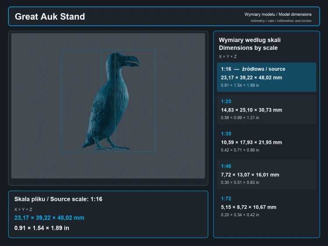328x246 pixels.
Task: Select the 1:48 scale label
Action: pyautogui.click(x=226, y=166)
